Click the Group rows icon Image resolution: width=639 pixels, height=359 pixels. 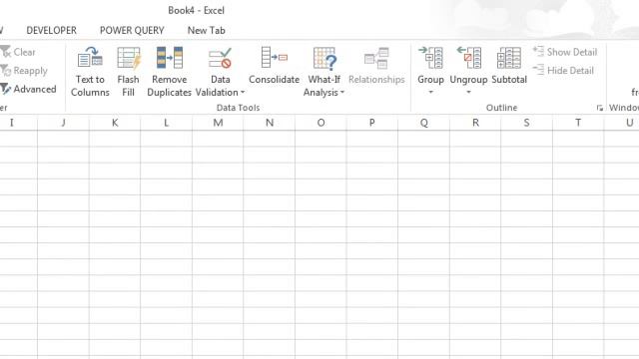(x=430, y=58)
